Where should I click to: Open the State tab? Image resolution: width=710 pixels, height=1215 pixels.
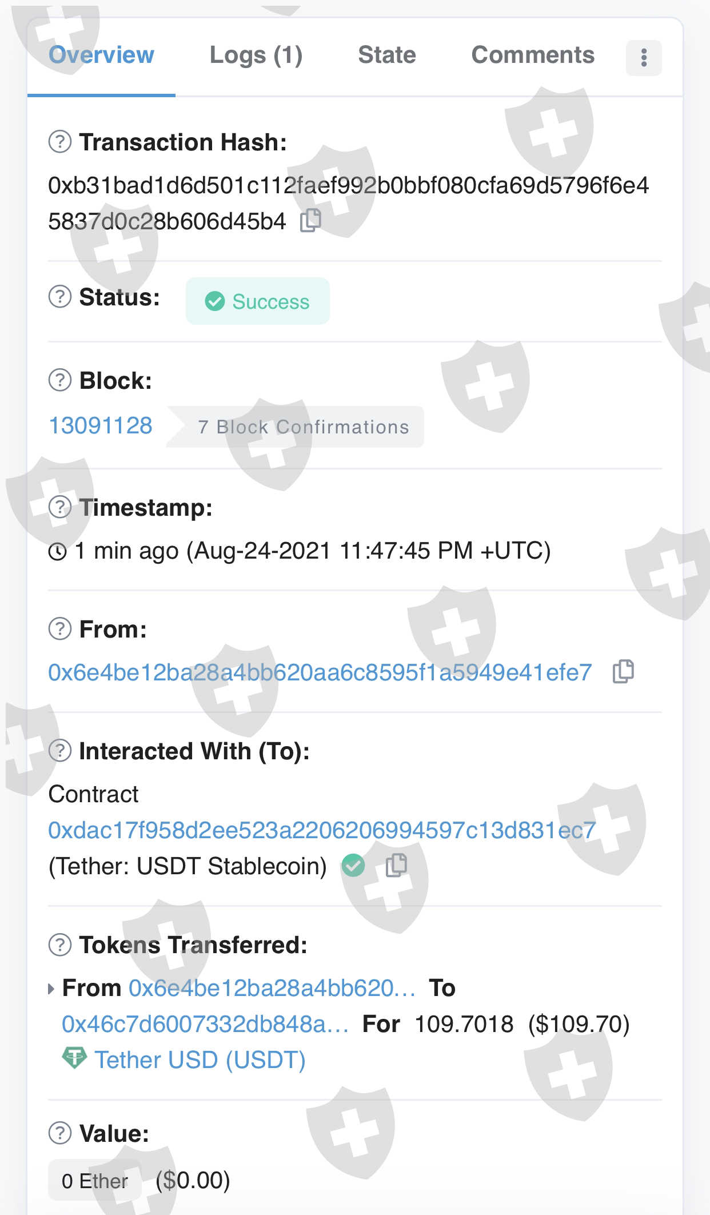click(x=387, y=55)
